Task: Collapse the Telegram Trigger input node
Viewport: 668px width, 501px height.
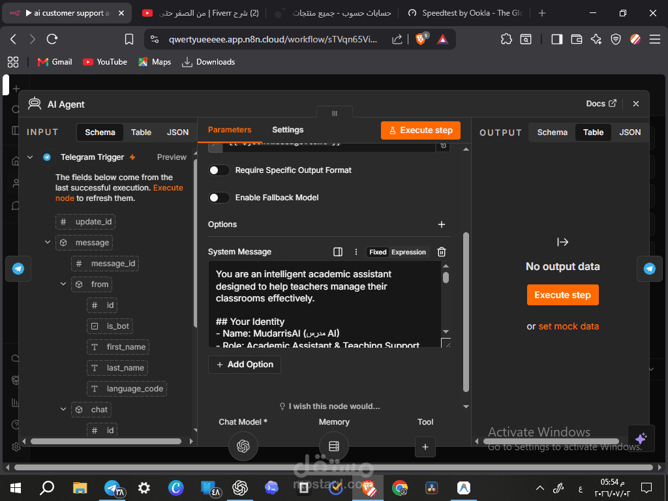Action: [x=30, y=157]
